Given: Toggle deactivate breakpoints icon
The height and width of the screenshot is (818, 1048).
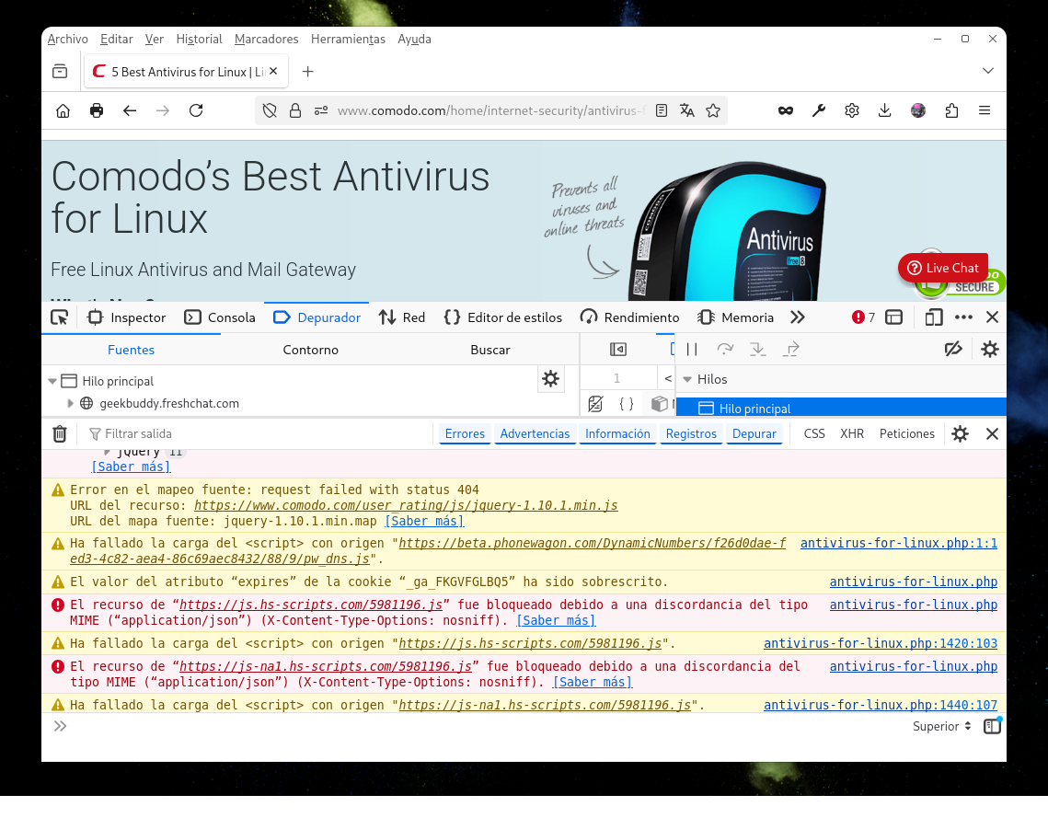Looking at the screenshot, I should click(953, 349).
